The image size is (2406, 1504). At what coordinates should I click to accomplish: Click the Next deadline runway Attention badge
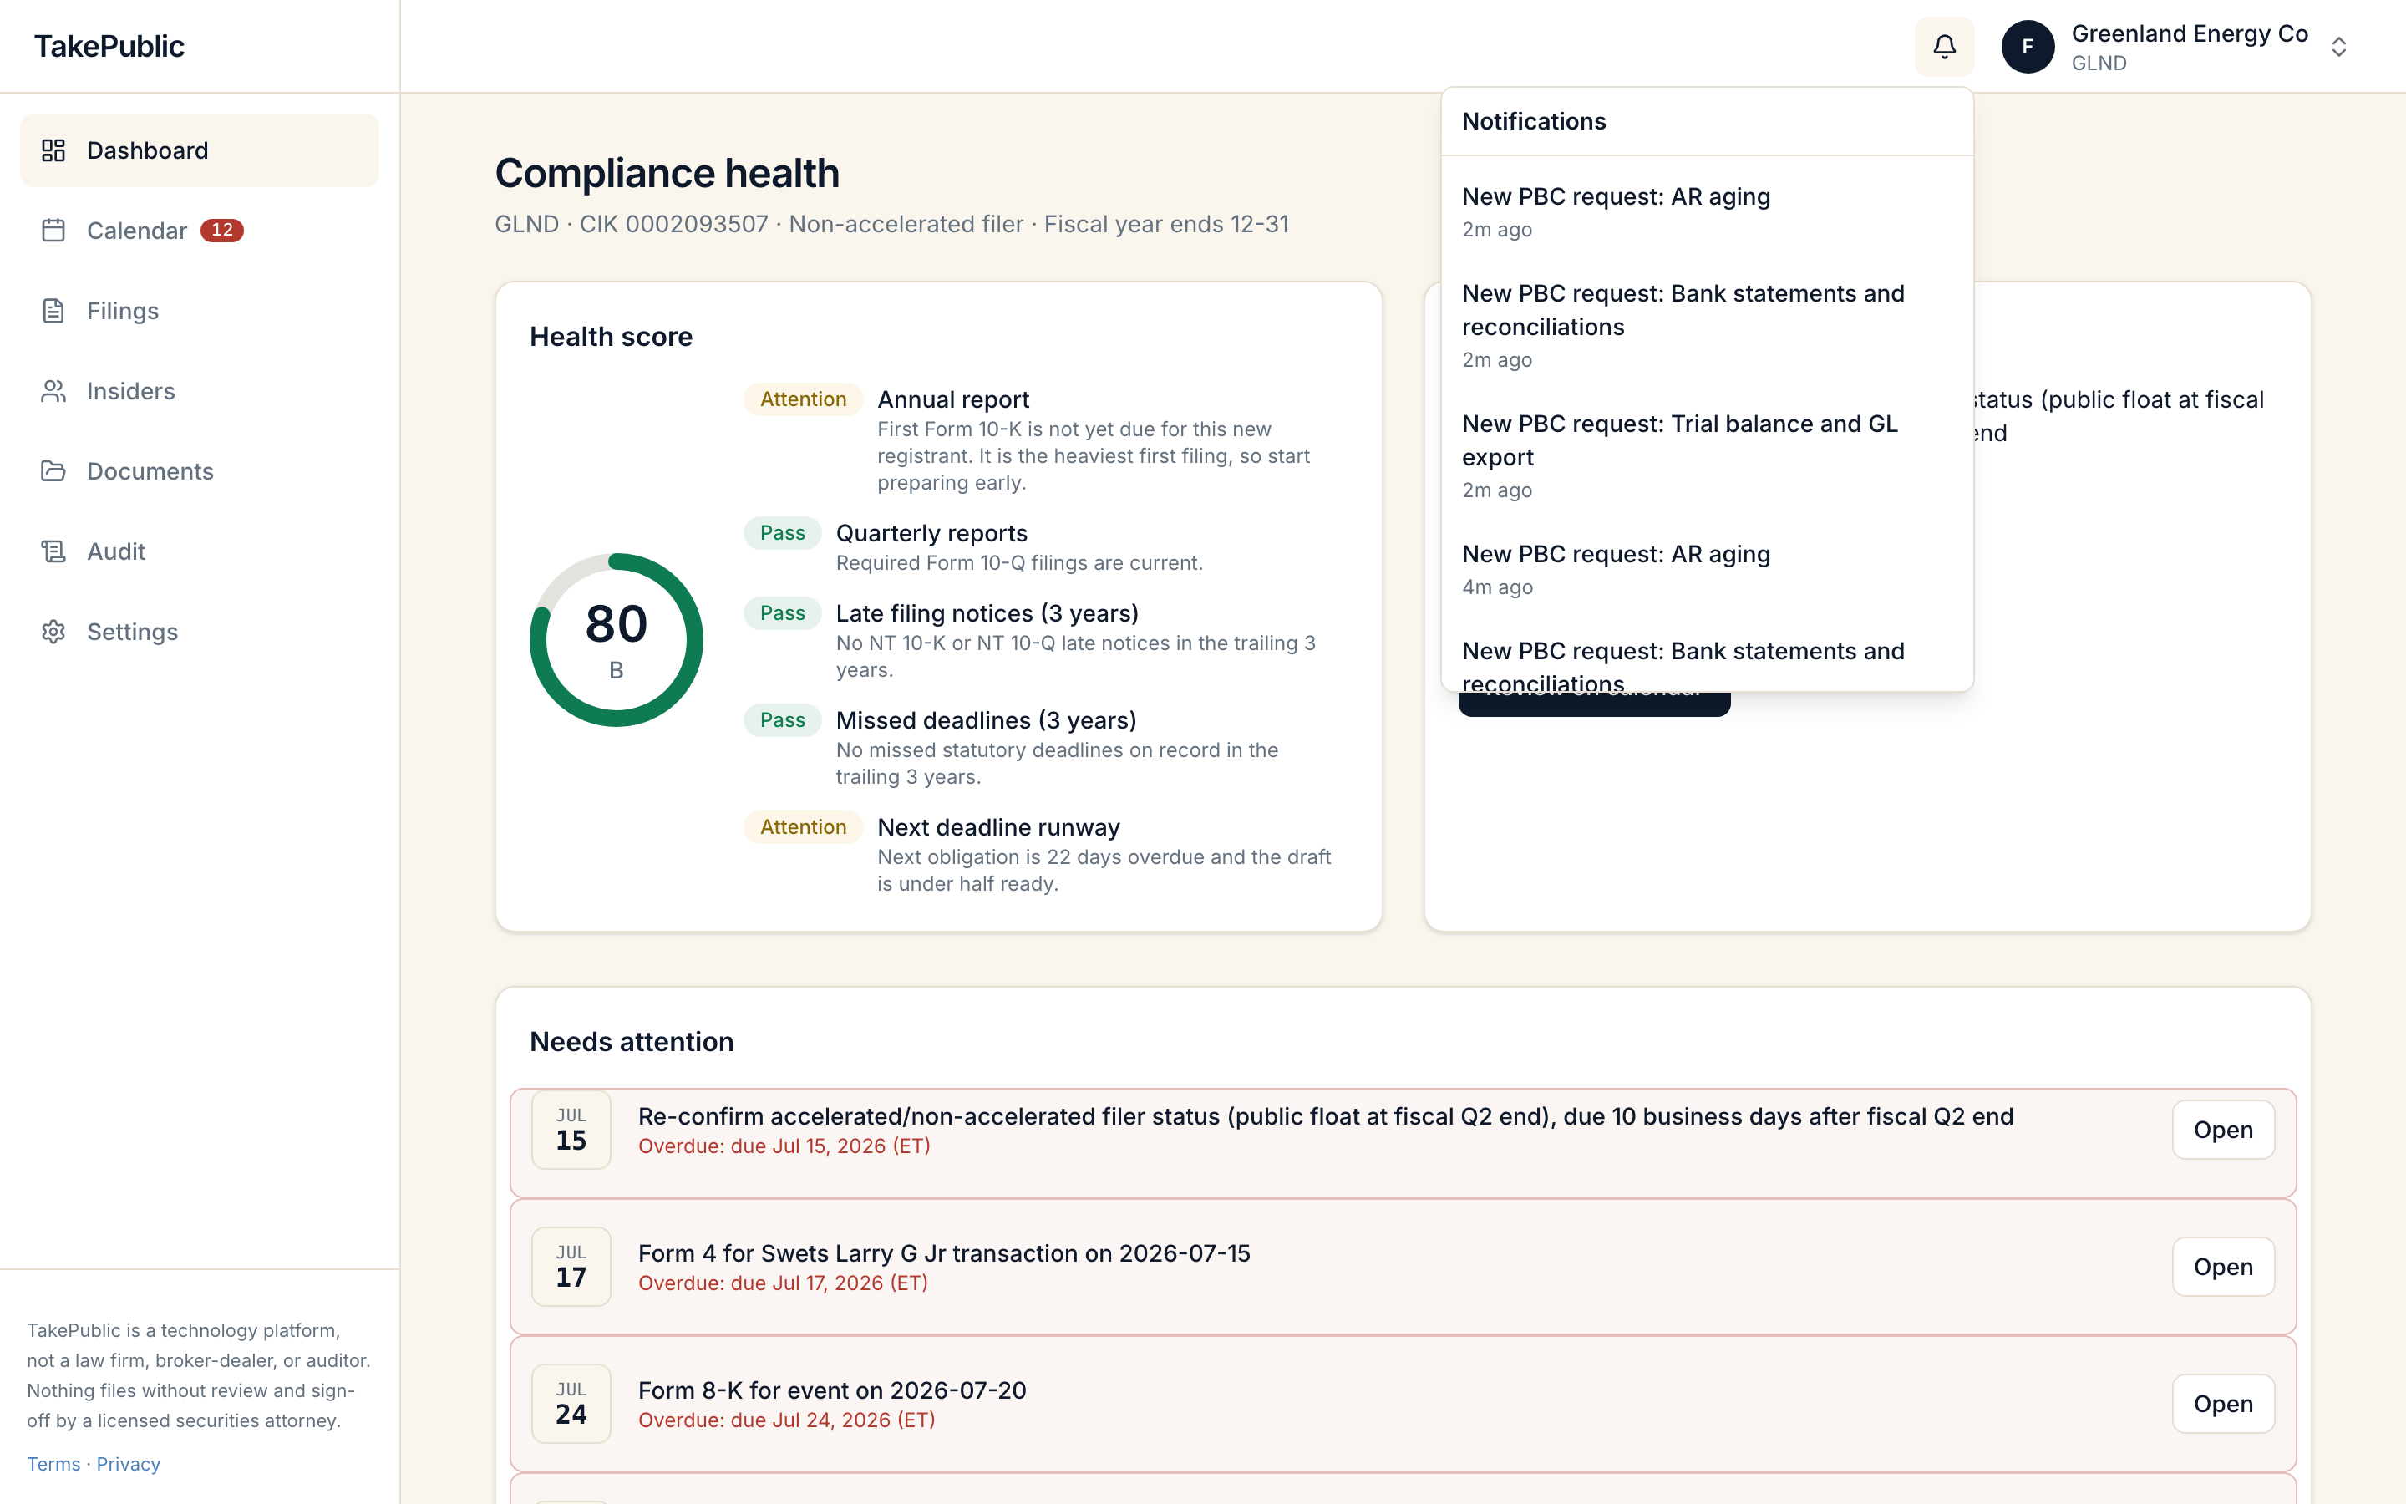tap(802, 826)
